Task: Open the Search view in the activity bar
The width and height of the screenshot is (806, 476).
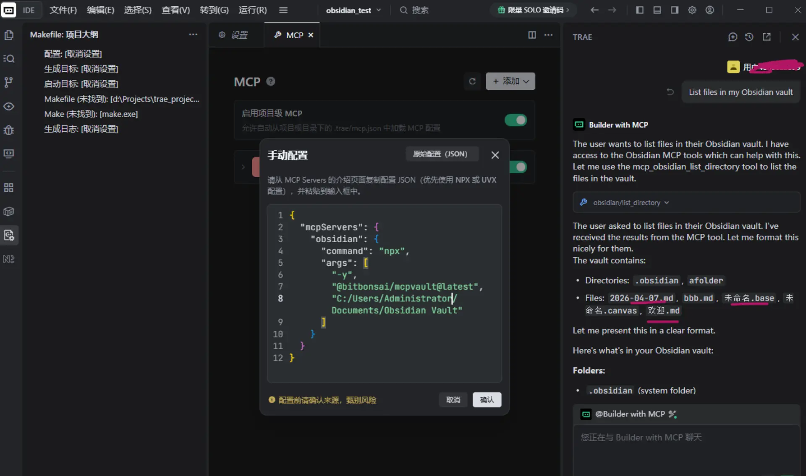Action: 9,58
